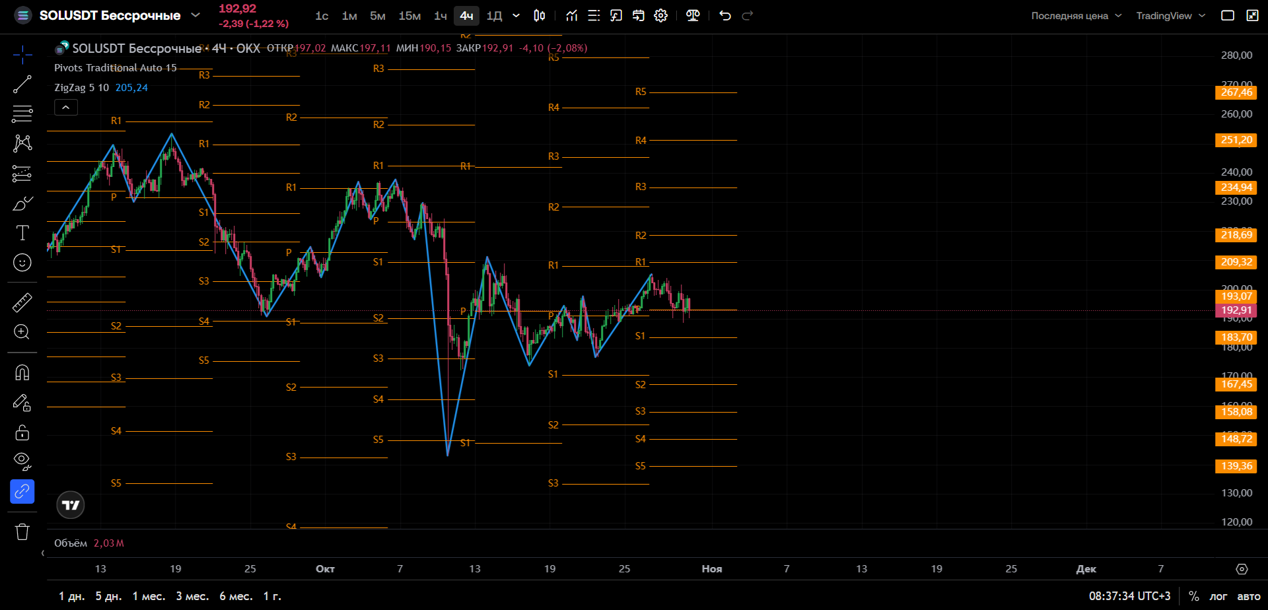Image resolution: width=1268 pixels, height=610 pixels.
Task: Toggle the magnet snapping mode
Action: click(x=22, y=373)
